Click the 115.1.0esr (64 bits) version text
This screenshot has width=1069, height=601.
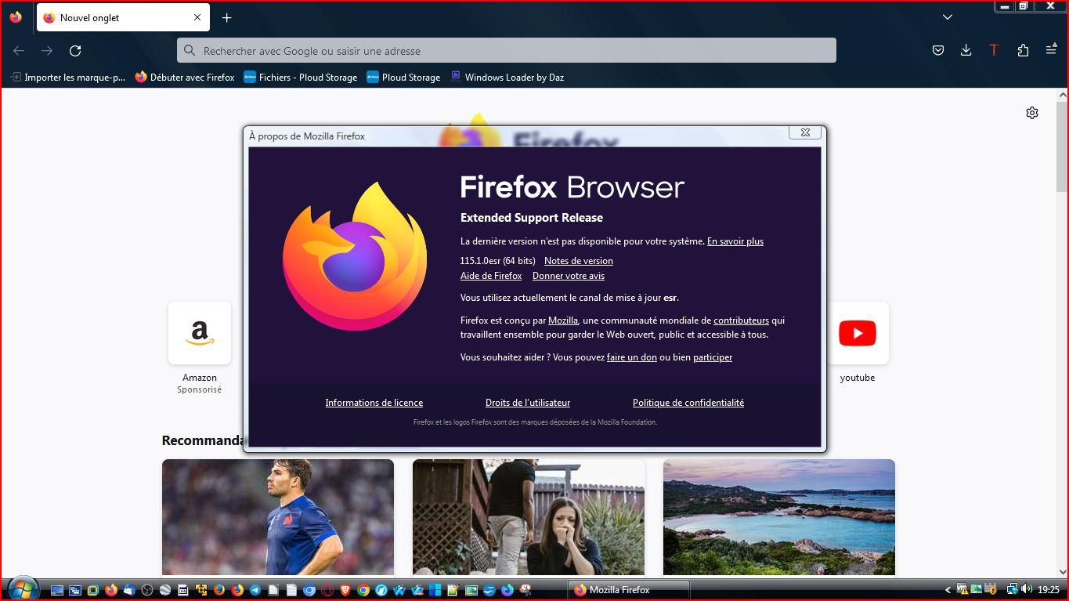pos(498,261)
